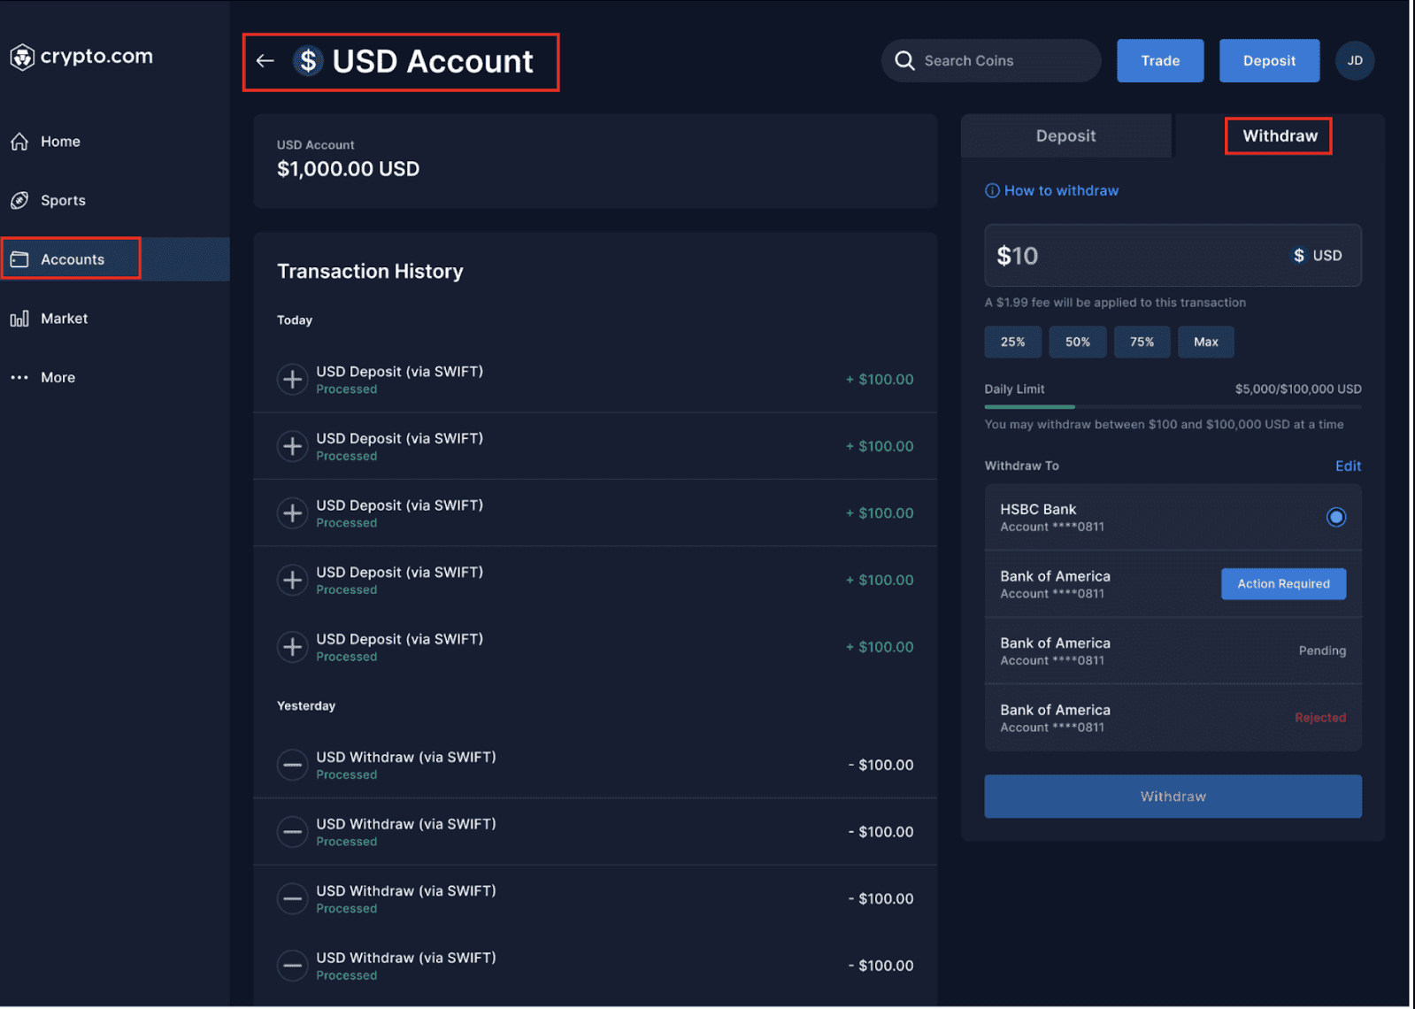Click the Daily Limit progress bar
Viewport: 1415px width, 1009px height.
[x=1173, y=407]
